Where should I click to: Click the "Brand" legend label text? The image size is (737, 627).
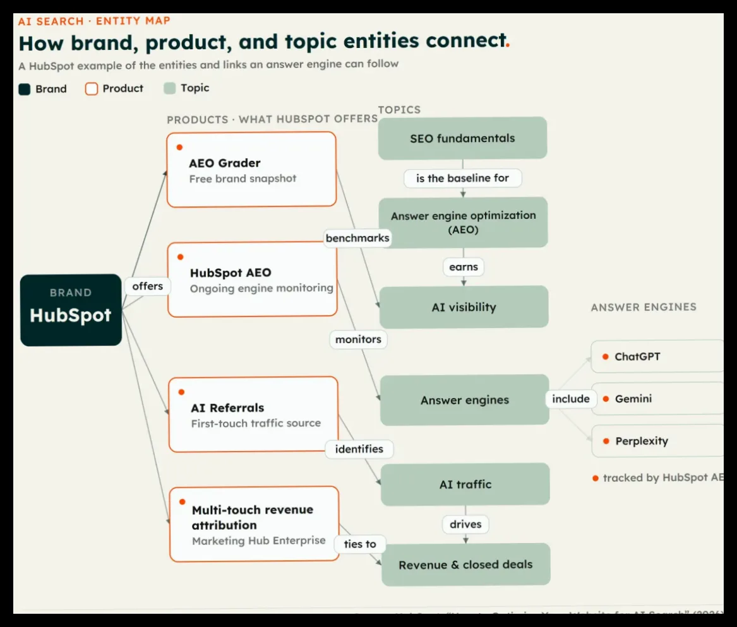[x=51, y=89]
